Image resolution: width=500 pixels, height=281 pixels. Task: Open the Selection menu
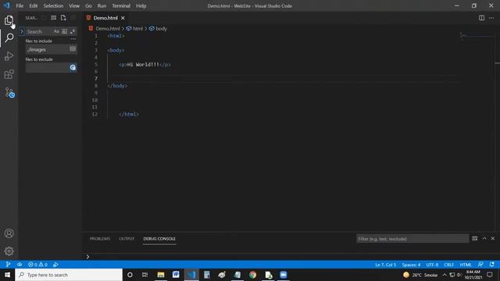pos(53,5)
